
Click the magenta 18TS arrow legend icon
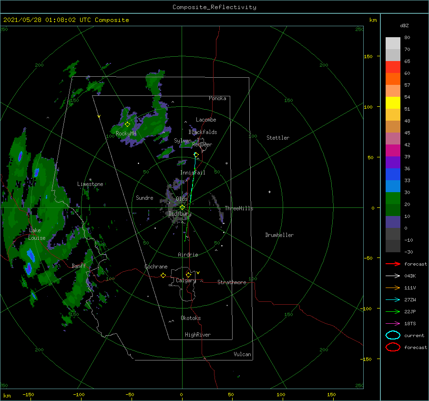click(393, 324)
